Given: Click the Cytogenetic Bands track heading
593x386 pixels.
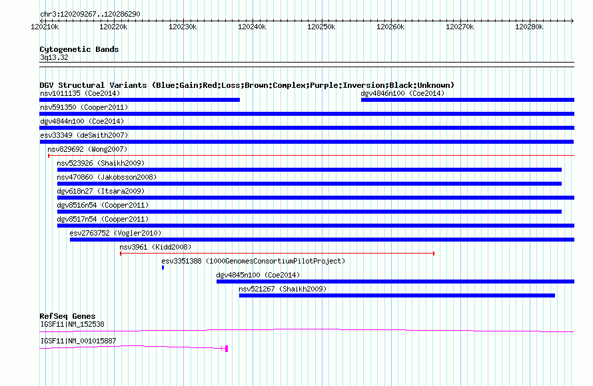Looking at the screenshot, I should (79, 49).
